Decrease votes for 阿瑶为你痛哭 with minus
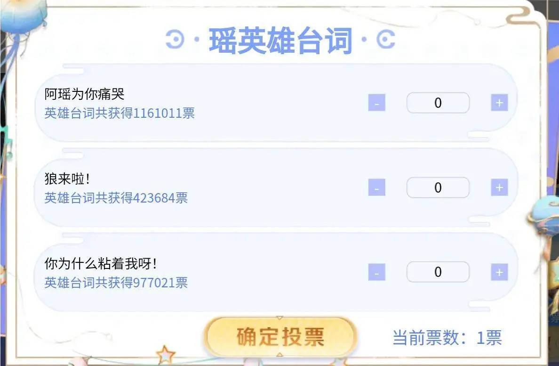 (376, 103)
